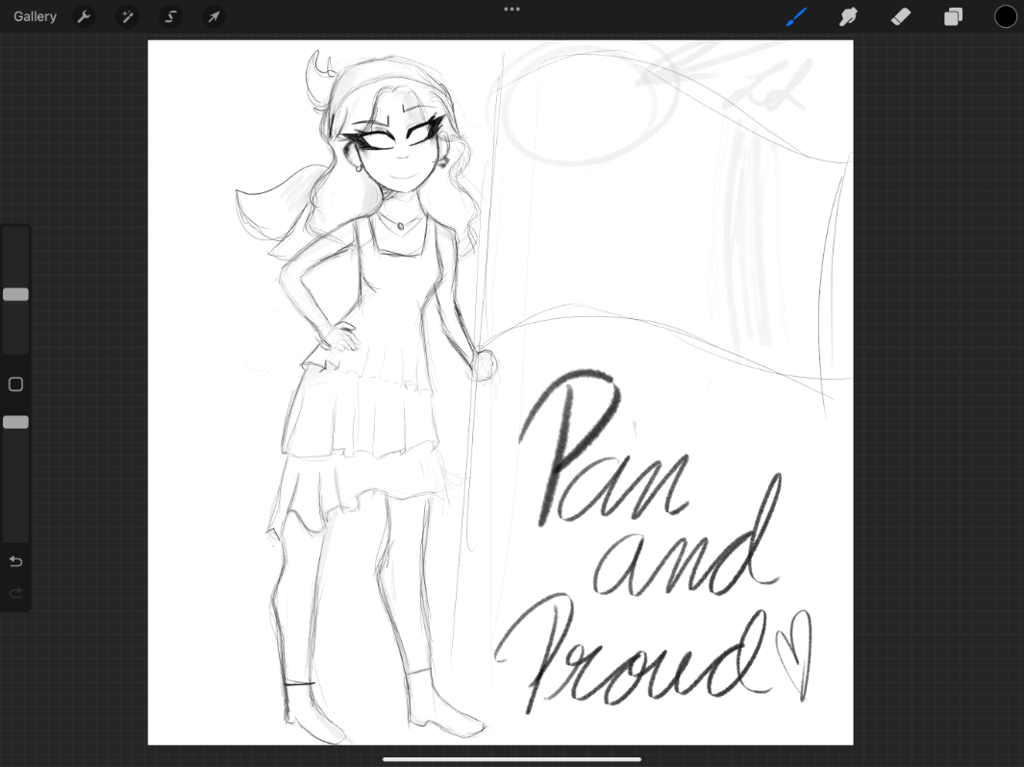Activate the Selection tool
Screen dimensions: 1024x767
[x=170, y=16]
